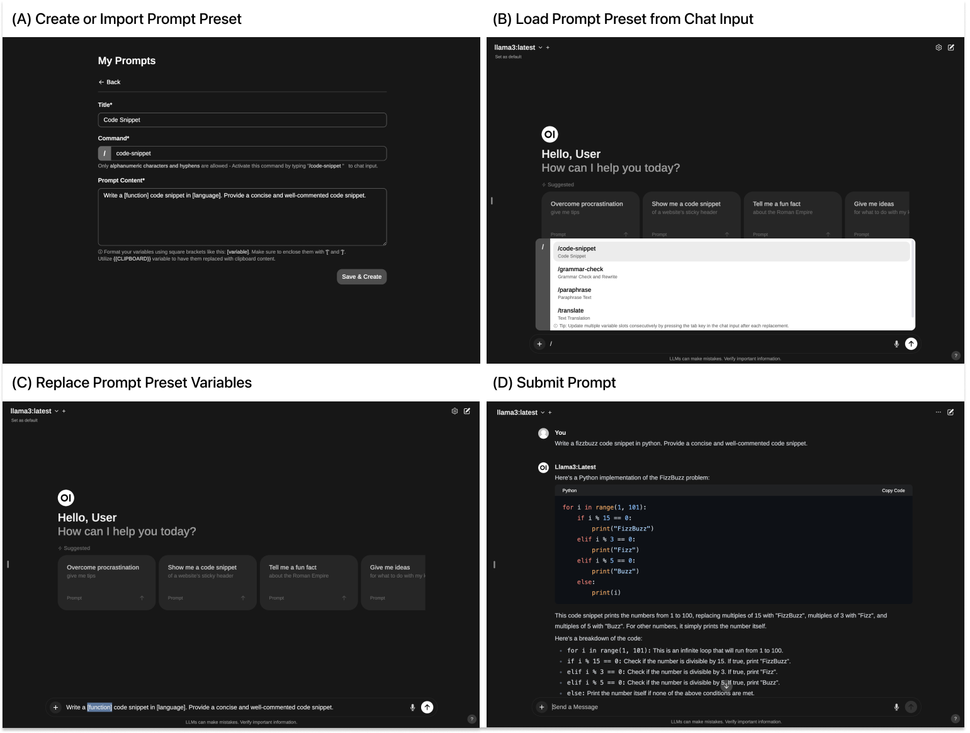Click the Save & Create button

(362, 277)
